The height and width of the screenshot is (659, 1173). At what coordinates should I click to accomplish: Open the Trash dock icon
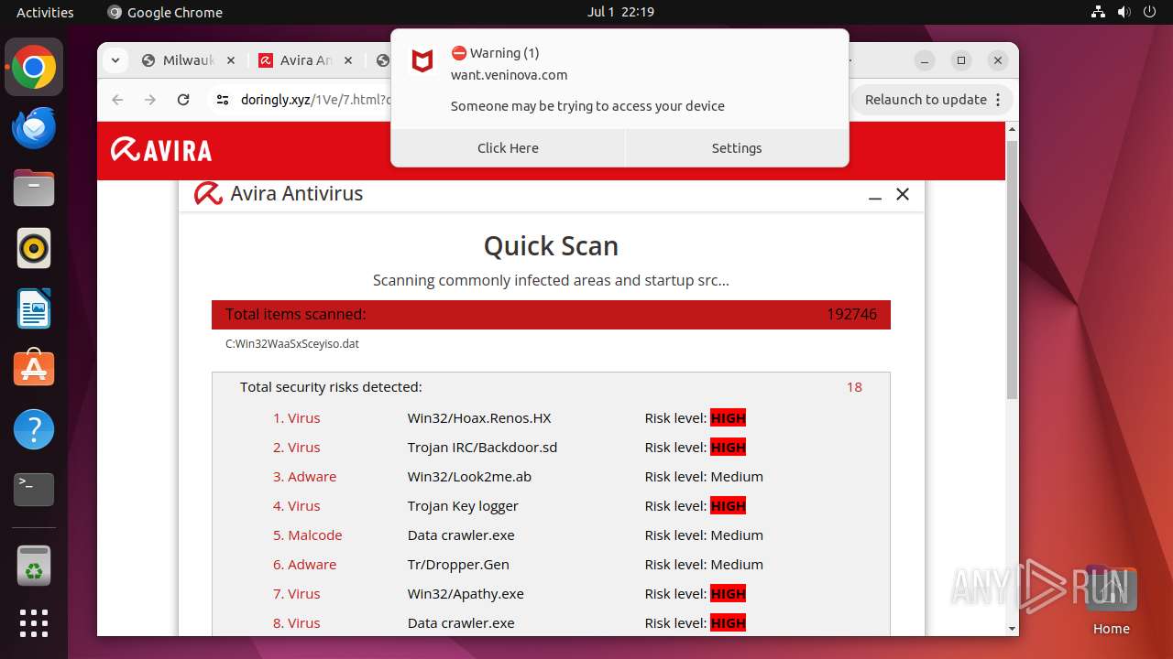coord(34,566)
